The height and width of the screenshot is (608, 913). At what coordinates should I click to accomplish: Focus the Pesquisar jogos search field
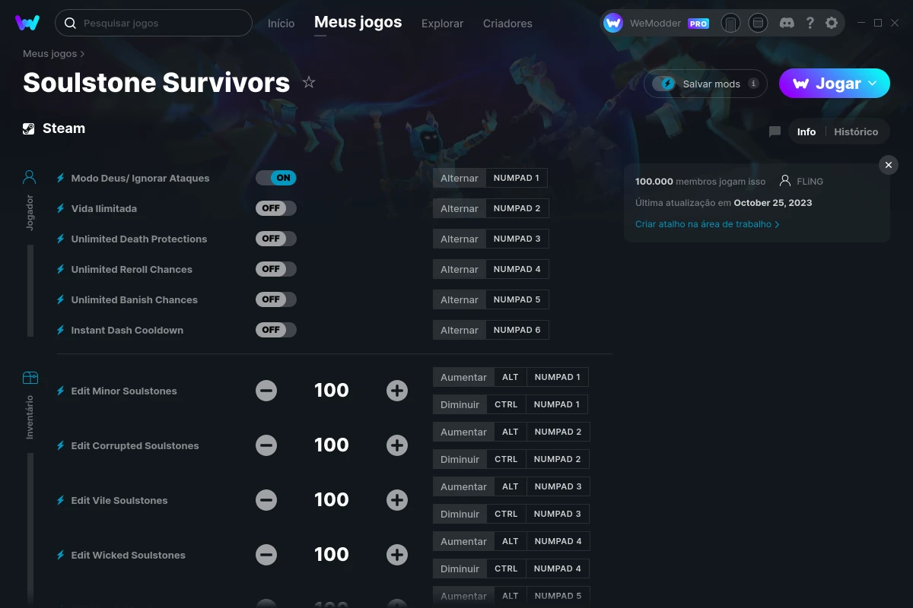(154, 23)
